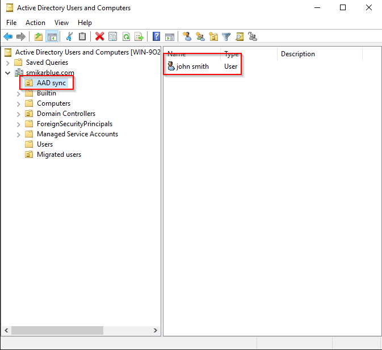Minimize the Active Directory window

[x=317, y=8]
